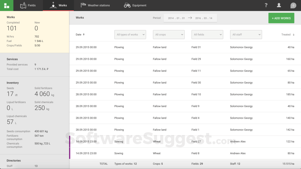301x169 pixels.
Task: Open the Services section heading
Action: pos(12,59)
